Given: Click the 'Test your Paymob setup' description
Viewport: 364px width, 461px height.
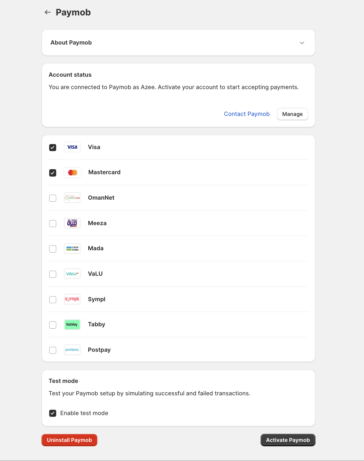Looking at the screenshot, I should pyautogui.click(x=150, y=393).
